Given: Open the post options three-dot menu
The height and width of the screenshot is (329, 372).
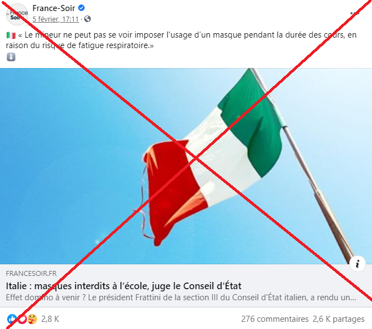Looking at the screenshot, I should tap(355, 13).
